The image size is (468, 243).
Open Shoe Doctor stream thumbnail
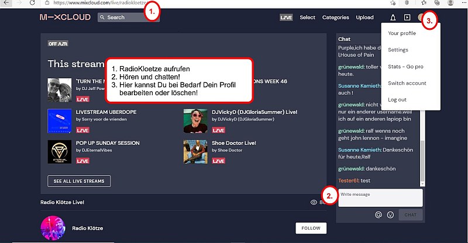point(195,152)
